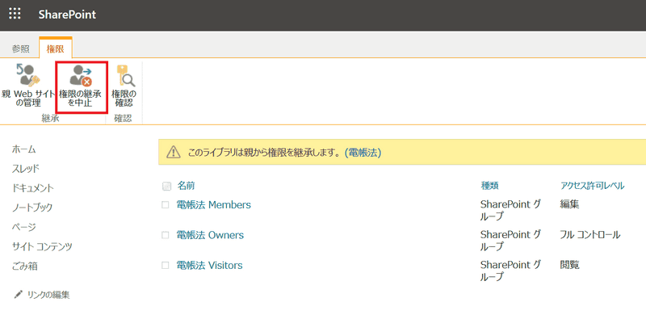Screen dimensions: 646x319
Task: Open the app launcher waffle icon
Action: tap(15, 15)
